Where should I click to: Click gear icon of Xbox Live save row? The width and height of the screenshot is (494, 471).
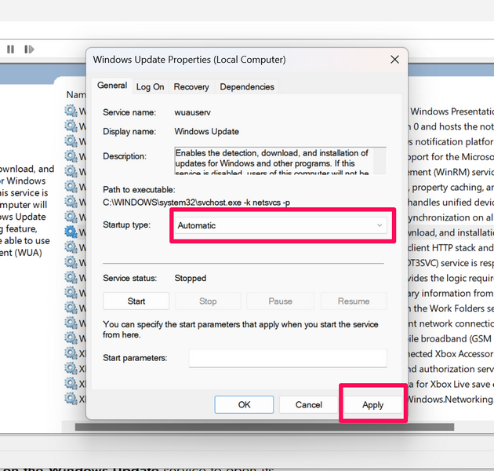[x=71, y=384]
